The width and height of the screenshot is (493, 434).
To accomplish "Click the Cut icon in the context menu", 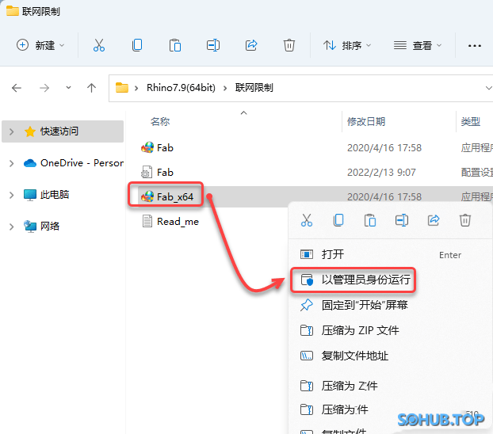I will click(307, 220).
